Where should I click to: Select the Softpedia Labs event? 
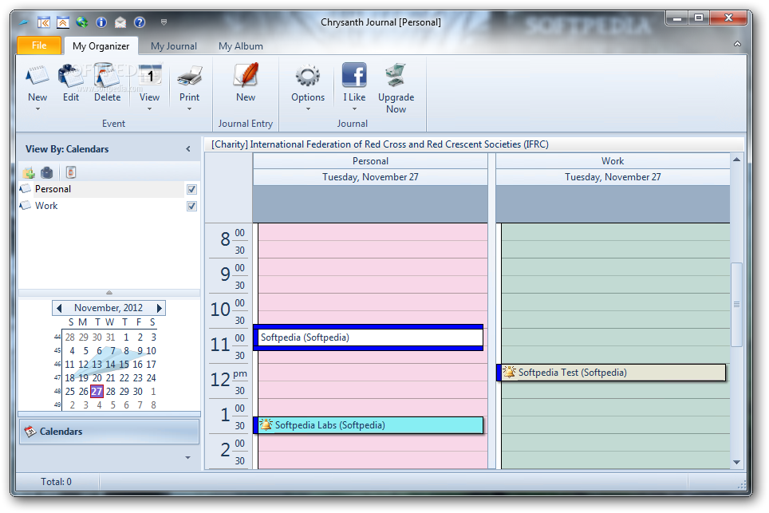[x=369, y=425]
